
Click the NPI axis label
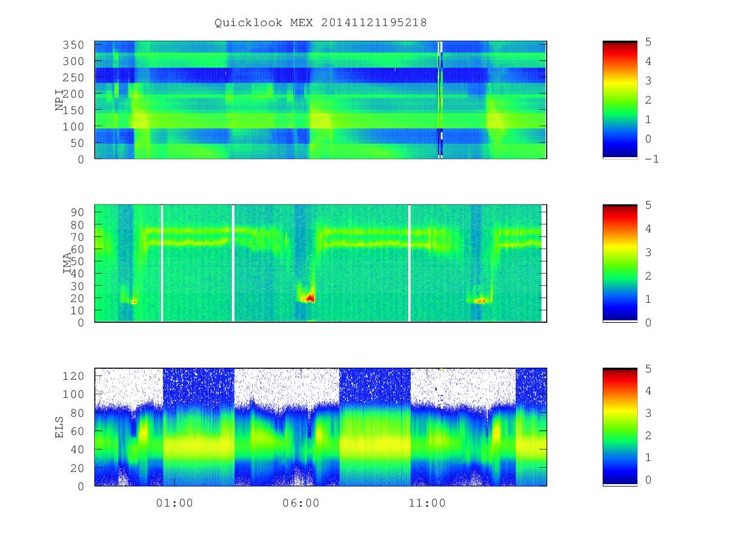[x=60, y=100]
